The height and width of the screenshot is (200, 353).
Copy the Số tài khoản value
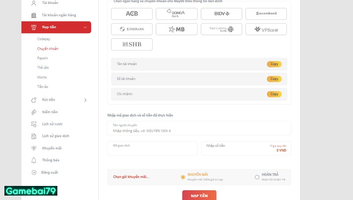tap(274, 79)
